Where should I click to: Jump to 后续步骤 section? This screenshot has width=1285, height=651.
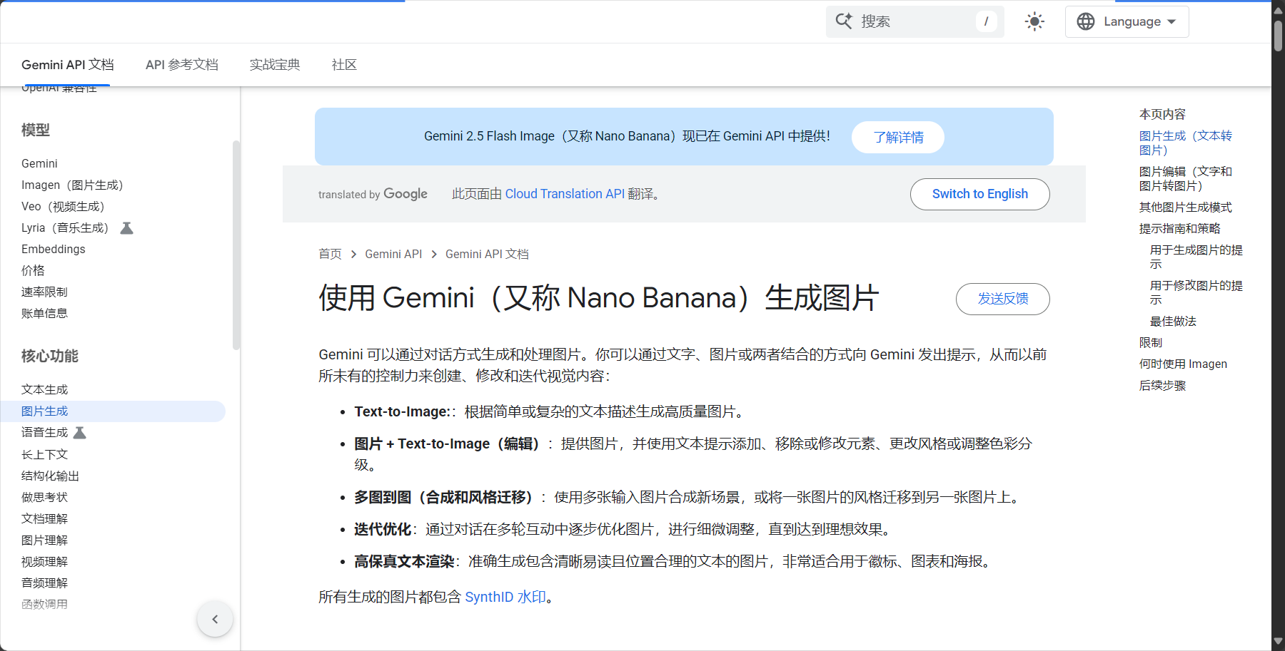(1162, 385)
